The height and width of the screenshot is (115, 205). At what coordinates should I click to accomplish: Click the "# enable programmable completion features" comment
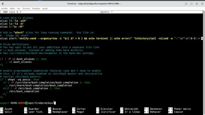click(x=50, y=71)
